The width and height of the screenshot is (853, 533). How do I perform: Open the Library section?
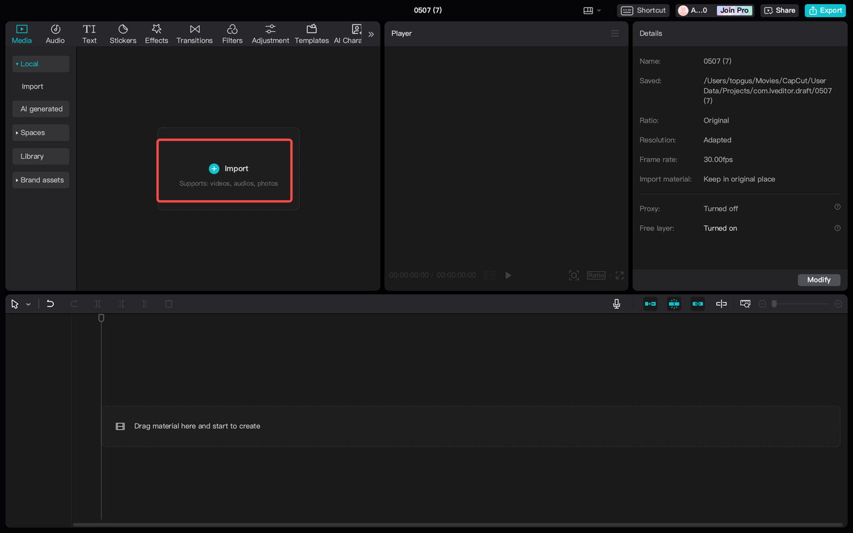tap(41, 157)
